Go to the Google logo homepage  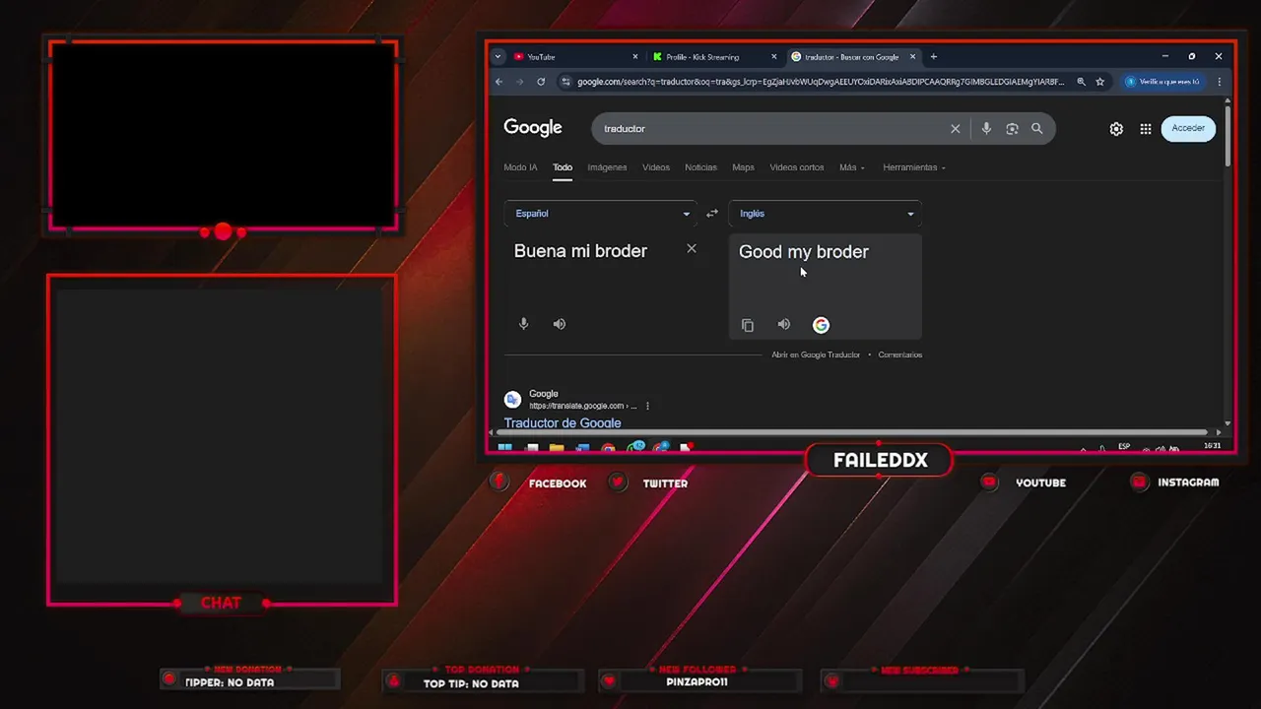pyautogui.click(x=533, y=128)
